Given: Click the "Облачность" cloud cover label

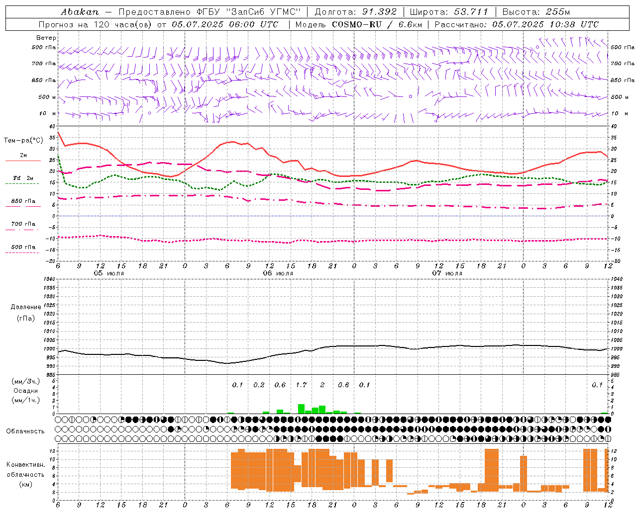Looking at the screenshot, I should [25, 431].
